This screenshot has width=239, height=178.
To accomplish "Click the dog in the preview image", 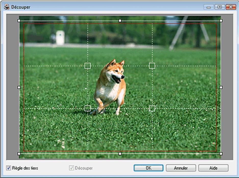I will click(110, 87).
